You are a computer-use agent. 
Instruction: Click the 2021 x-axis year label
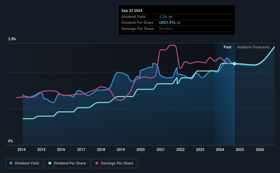pyautogui.click(x=161, y=150)
